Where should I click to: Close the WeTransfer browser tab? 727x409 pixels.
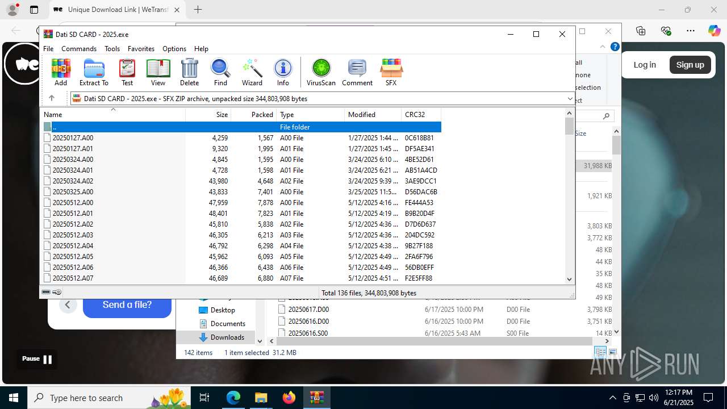point(177,10)
